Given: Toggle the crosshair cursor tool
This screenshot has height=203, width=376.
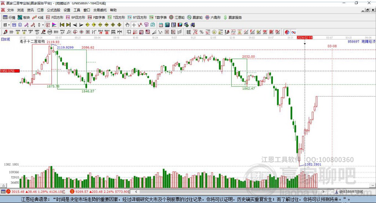Looking at the screenshot, I should (134, 25).
